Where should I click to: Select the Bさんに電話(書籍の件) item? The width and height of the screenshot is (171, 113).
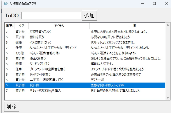(x=44, y=53)
